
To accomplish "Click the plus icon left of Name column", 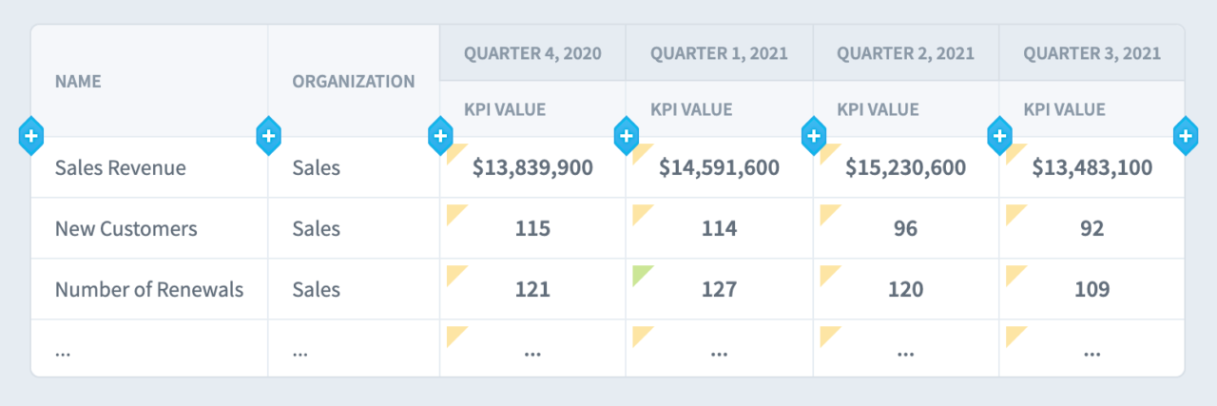I will point(31,137).
